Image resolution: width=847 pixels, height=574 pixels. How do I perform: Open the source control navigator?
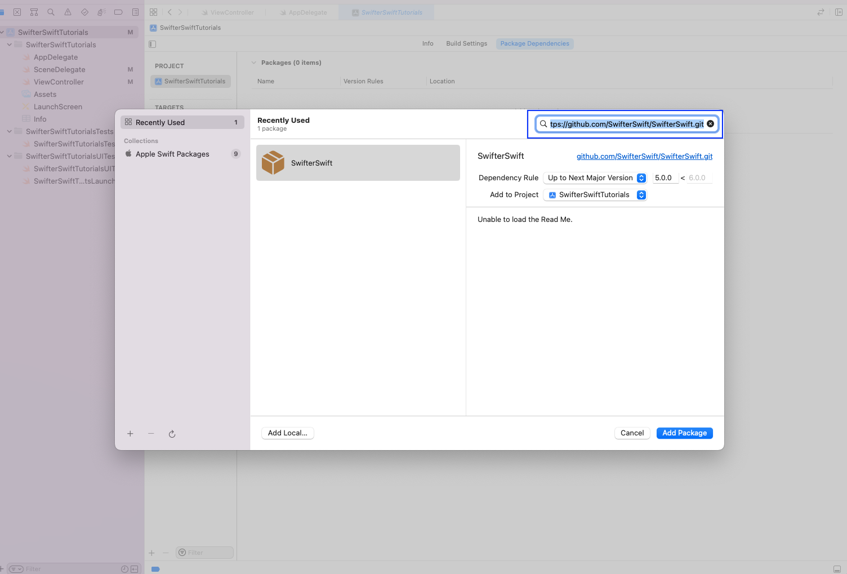click(17, 12)
